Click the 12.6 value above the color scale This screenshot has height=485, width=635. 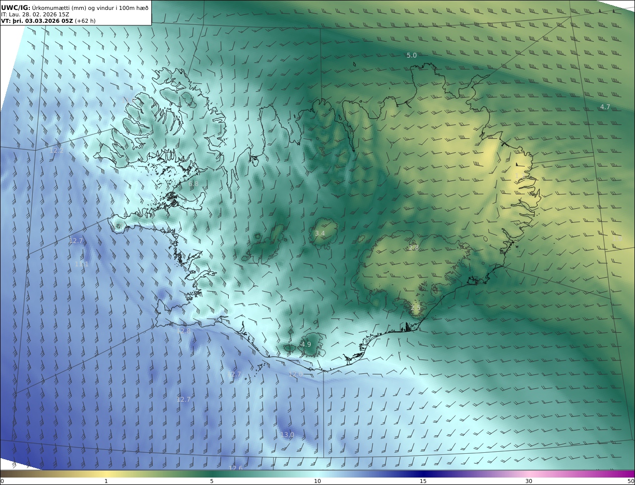pos(236,468)
